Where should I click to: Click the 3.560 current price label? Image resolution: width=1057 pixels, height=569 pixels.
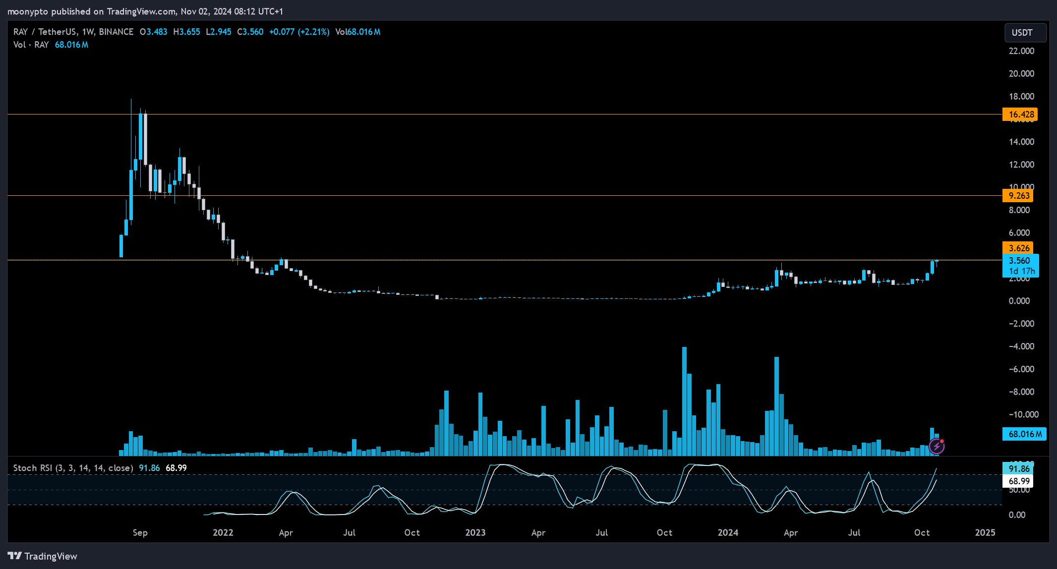click(x=1020, y=261)
